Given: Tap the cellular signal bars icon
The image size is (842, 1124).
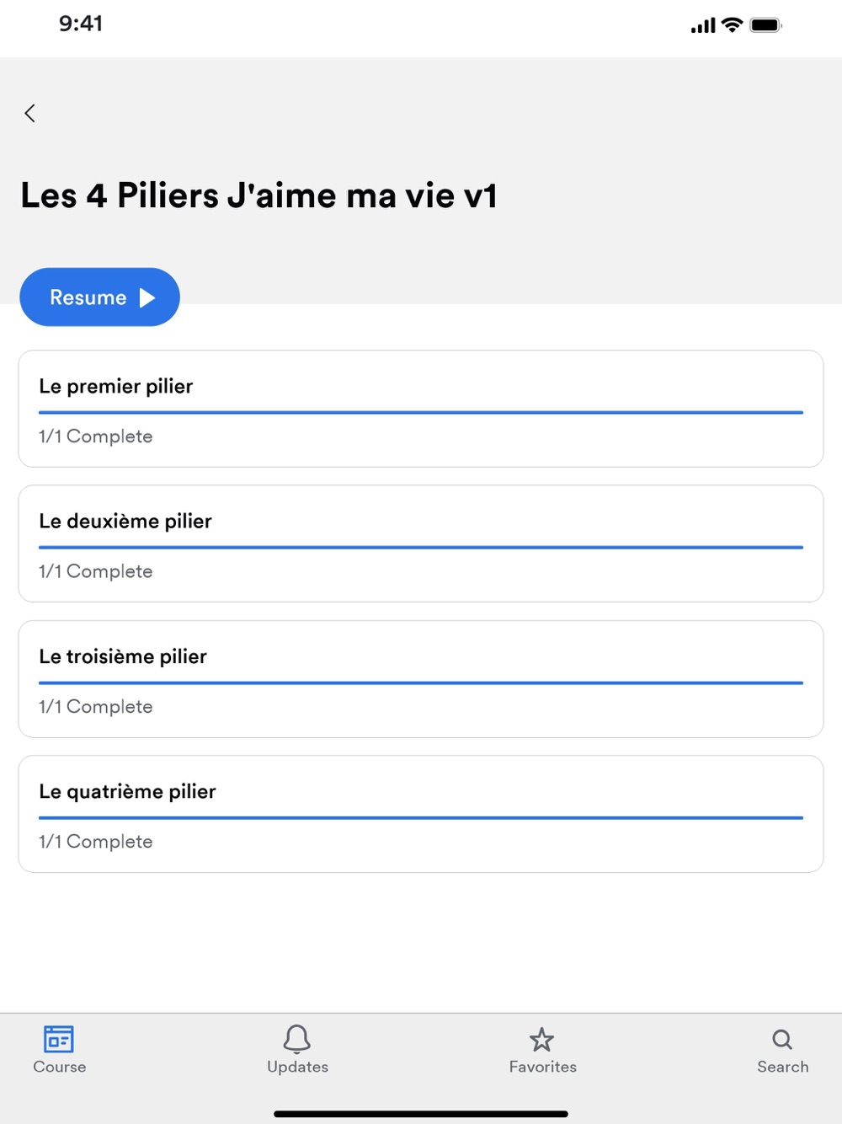Looking at the screenshot, I should [703, 25].
